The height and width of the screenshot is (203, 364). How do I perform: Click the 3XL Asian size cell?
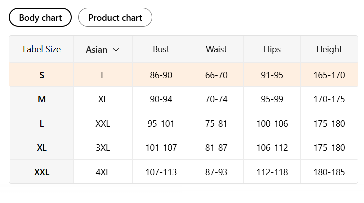tap(103, 148)
